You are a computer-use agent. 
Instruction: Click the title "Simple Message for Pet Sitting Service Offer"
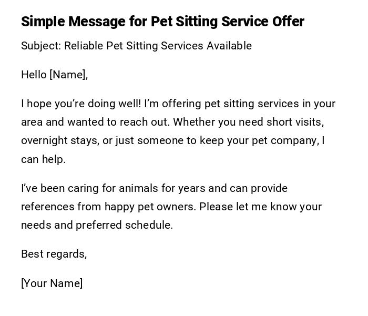[162, 22]
